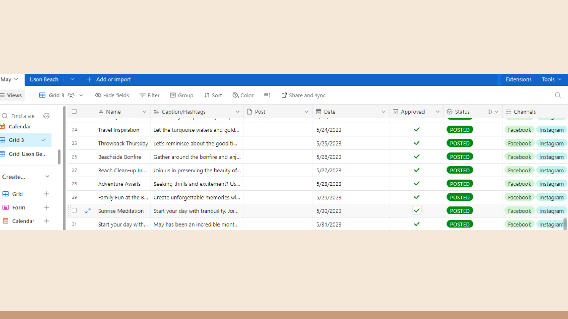Open the Tools menu
This screenshot has height=319, width=568.
point(551,79)
